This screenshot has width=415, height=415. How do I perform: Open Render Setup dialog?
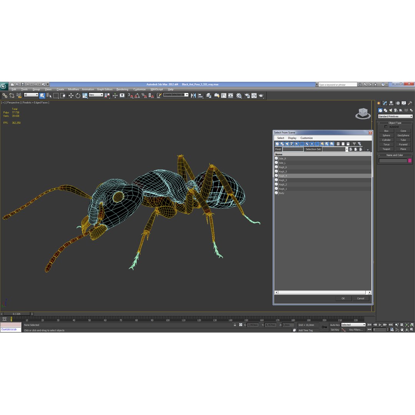247,96
